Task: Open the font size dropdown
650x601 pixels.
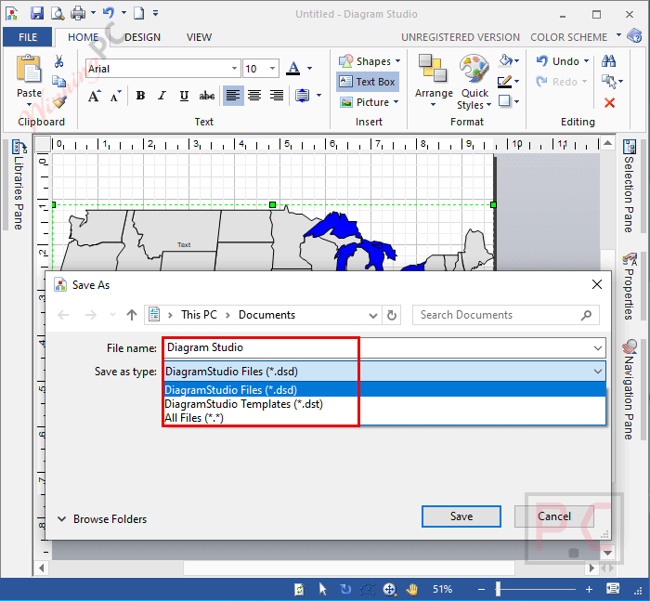Action: coord(272,69)
